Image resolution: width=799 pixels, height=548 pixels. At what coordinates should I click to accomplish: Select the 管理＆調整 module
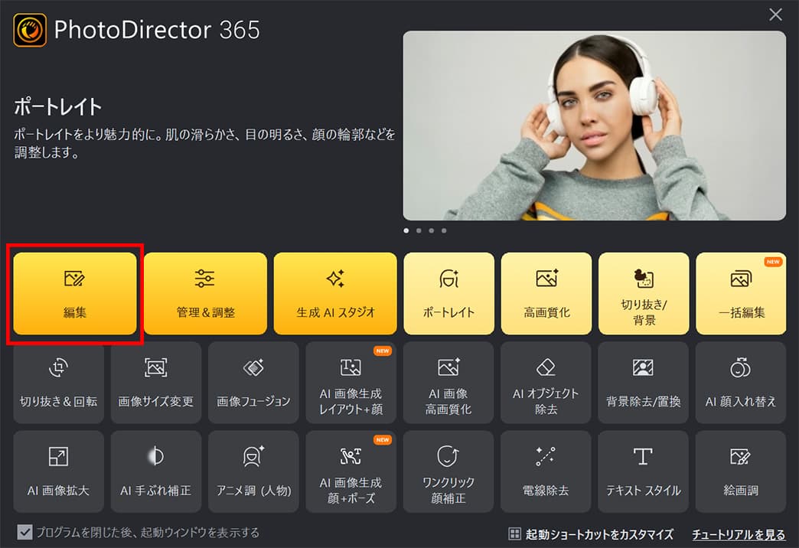[x=204, y=293]
